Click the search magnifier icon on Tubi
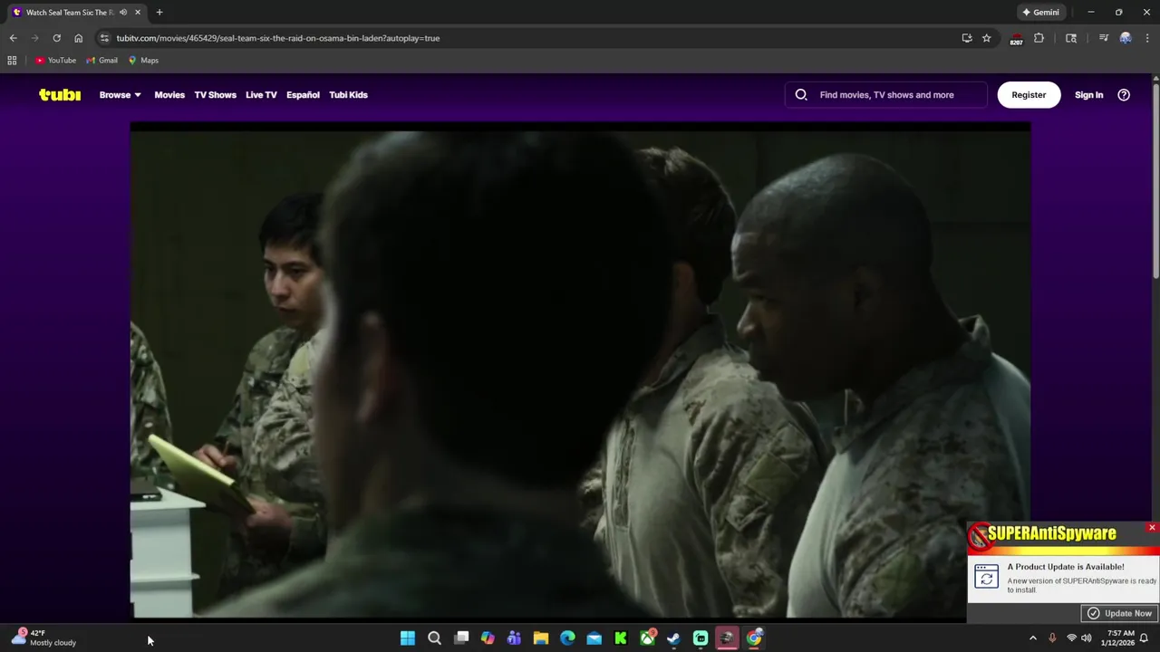 (x=801, y=95)
